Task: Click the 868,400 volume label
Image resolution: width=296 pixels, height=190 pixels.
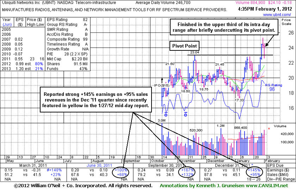Action: (x=241, y=128)
